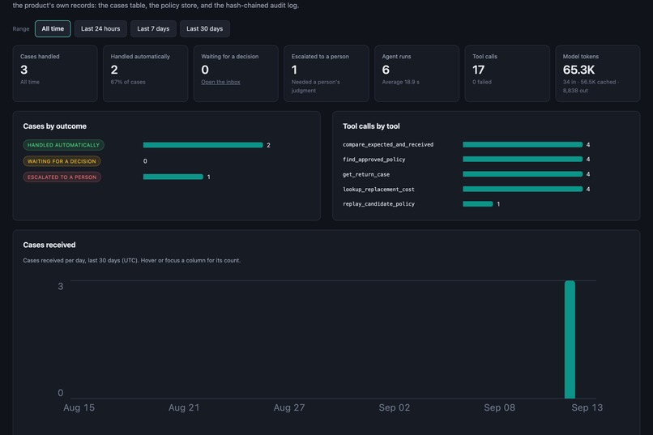The height and width of the screenshot is (435, 653).
Task: Click the Average 18.9 s text
Action: 400,82
